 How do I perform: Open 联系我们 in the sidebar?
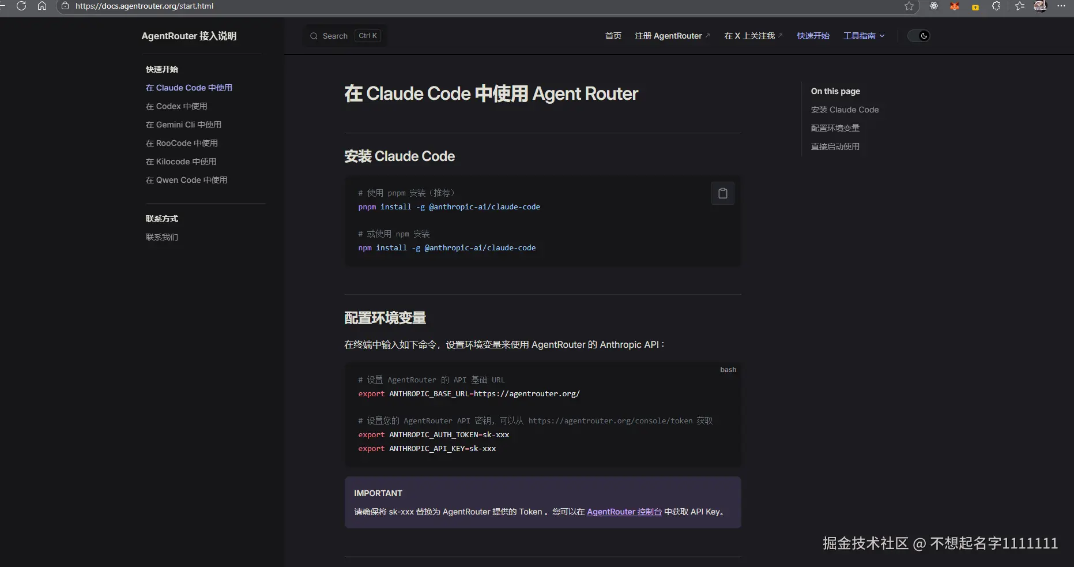click(x=162, y=237)
